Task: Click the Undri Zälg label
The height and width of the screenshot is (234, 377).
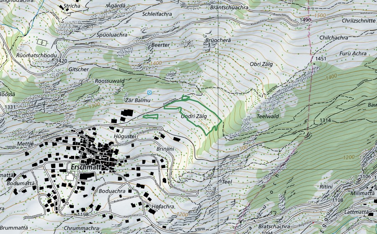Action: (x=194, y=117)
